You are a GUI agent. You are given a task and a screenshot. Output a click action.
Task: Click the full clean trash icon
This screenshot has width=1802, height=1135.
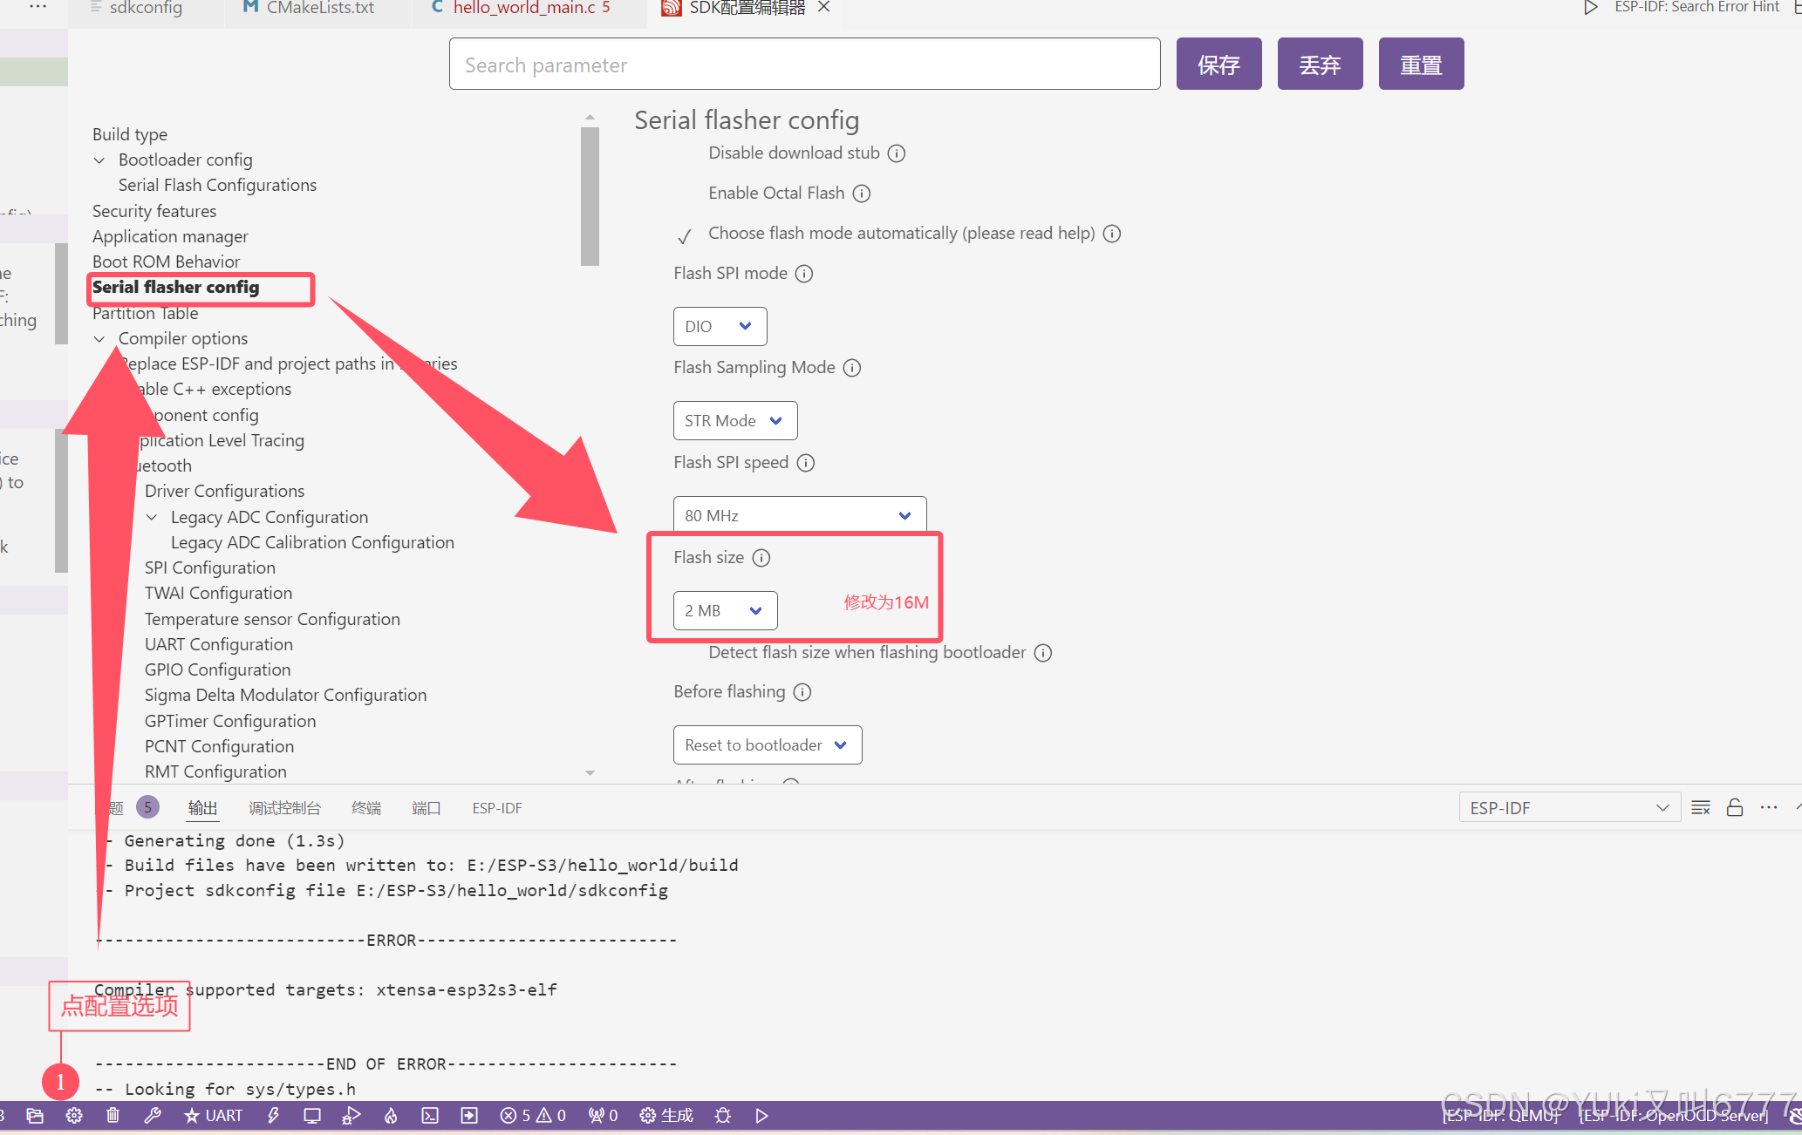[x=113, y=1115]
